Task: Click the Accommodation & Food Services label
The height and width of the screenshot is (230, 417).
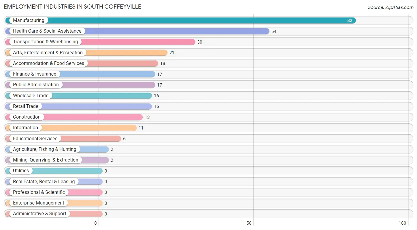Action: click(49, 63)
